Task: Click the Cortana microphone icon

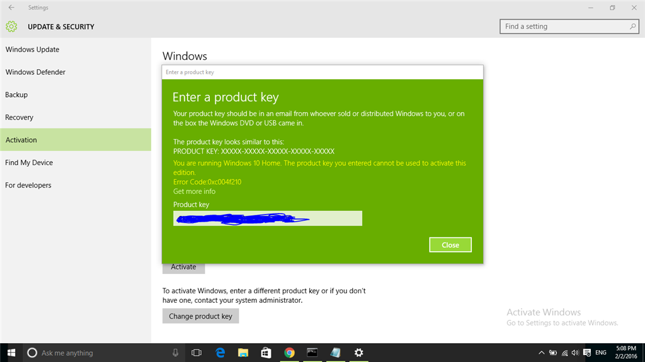Action: (x=175, y=353)
